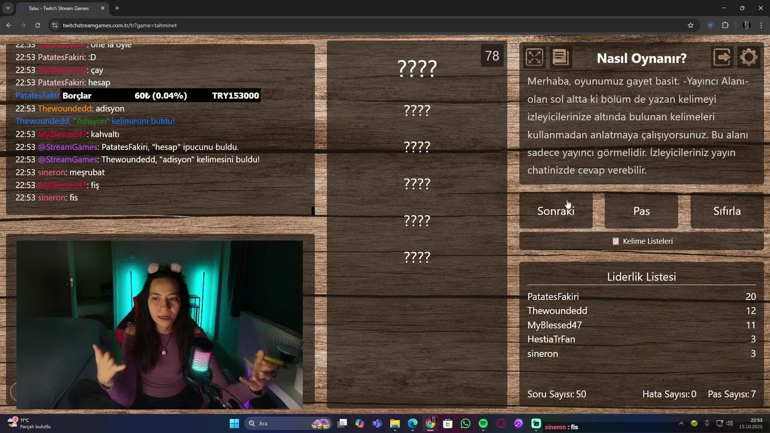The width and height of the screenshot is (770, 433).
Task: Open the weather widget 11°C Parçalı bulutlu
Action: click(x=29, y=423)
